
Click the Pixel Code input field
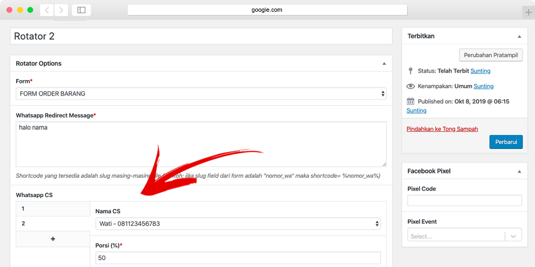[464, 201]
